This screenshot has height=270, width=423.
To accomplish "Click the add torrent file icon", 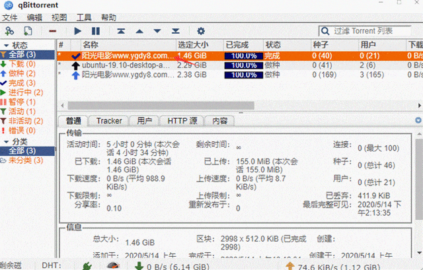I will [28, 31].
